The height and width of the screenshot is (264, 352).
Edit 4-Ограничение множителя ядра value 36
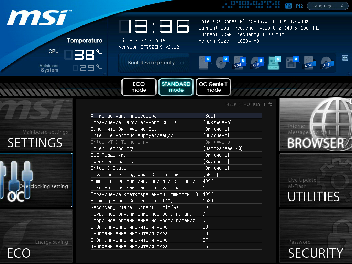(x=205, y=246)
